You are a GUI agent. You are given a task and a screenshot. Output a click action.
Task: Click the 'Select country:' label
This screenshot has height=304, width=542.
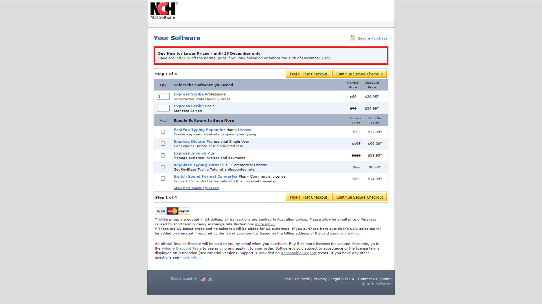(184, 279)
